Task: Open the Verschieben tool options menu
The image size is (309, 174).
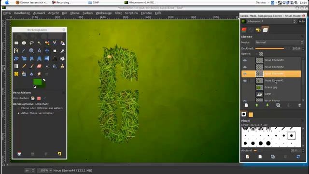Action: click(63, 92)
